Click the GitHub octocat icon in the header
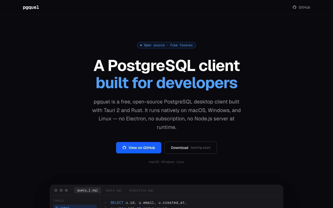This screenshot has width=333, height=208. [294, 7]
